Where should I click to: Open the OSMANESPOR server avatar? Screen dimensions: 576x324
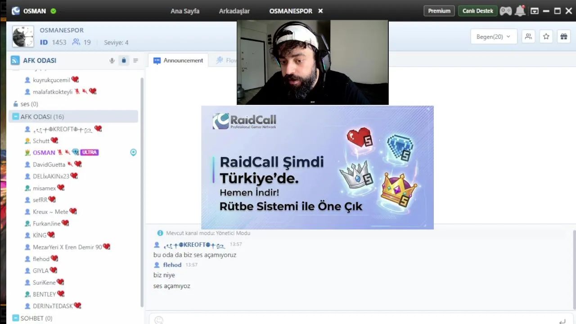[x=23, y=36]
